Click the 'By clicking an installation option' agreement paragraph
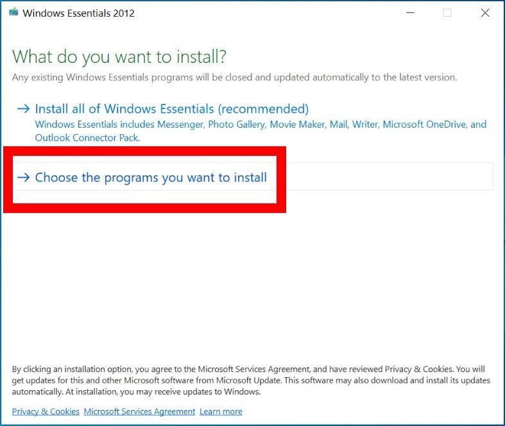Screen dimensions: 505x426 coord(251,380)
